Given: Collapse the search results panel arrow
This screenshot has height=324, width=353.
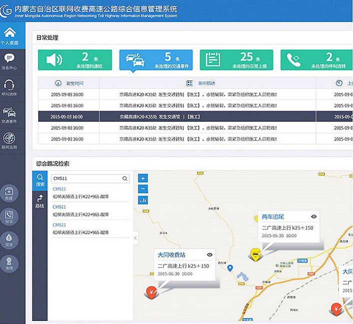Looking at the screenshot, I should point(136,238).
